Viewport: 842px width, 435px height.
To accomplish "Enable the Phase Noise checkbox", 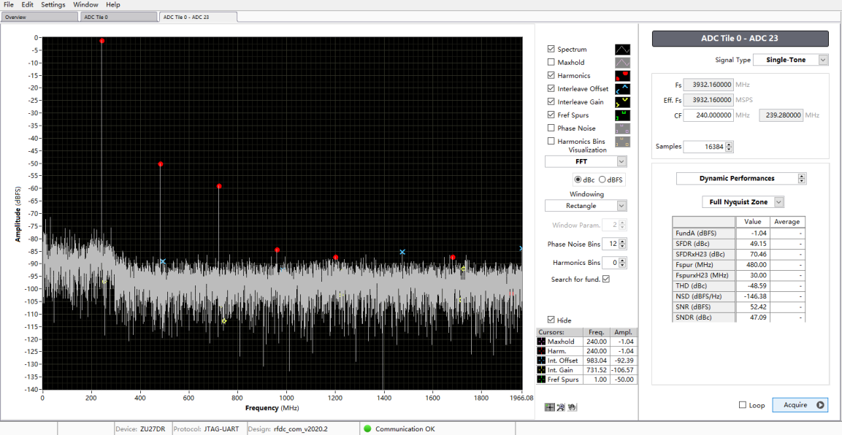I will [x=551, y=128].
